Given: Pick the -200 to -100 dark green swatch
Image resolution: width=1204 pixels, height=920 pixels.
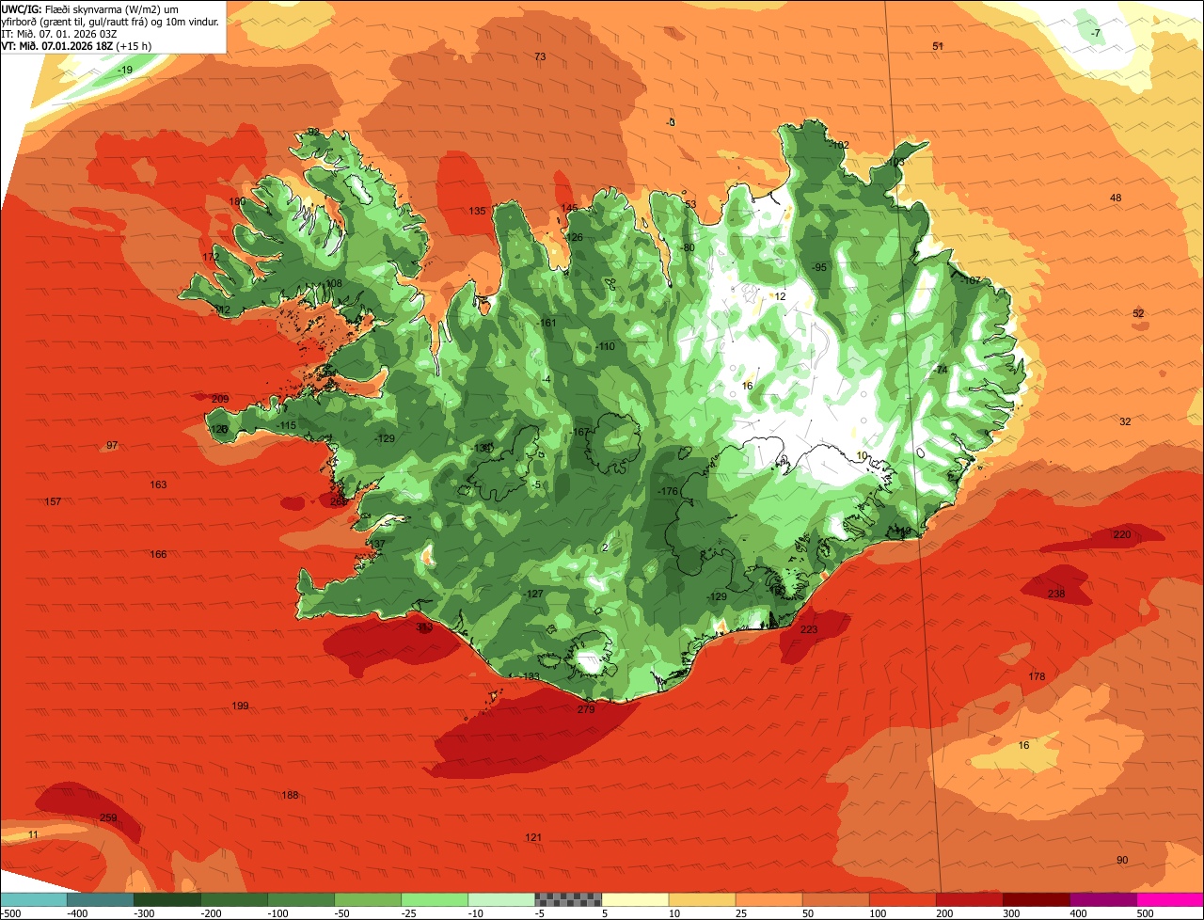Looking at the screenshot, I should point(233,899).
